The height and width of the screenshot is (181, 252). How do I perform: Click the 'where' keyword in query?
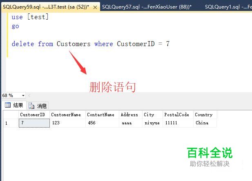(104, 44)
